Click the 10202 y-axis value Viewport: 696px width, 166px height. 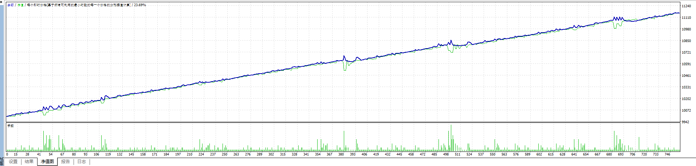pos(686,99)
